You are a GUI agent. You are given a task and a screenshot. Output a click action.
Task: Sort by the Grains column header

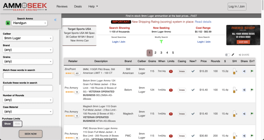click(x=152, y=61)
